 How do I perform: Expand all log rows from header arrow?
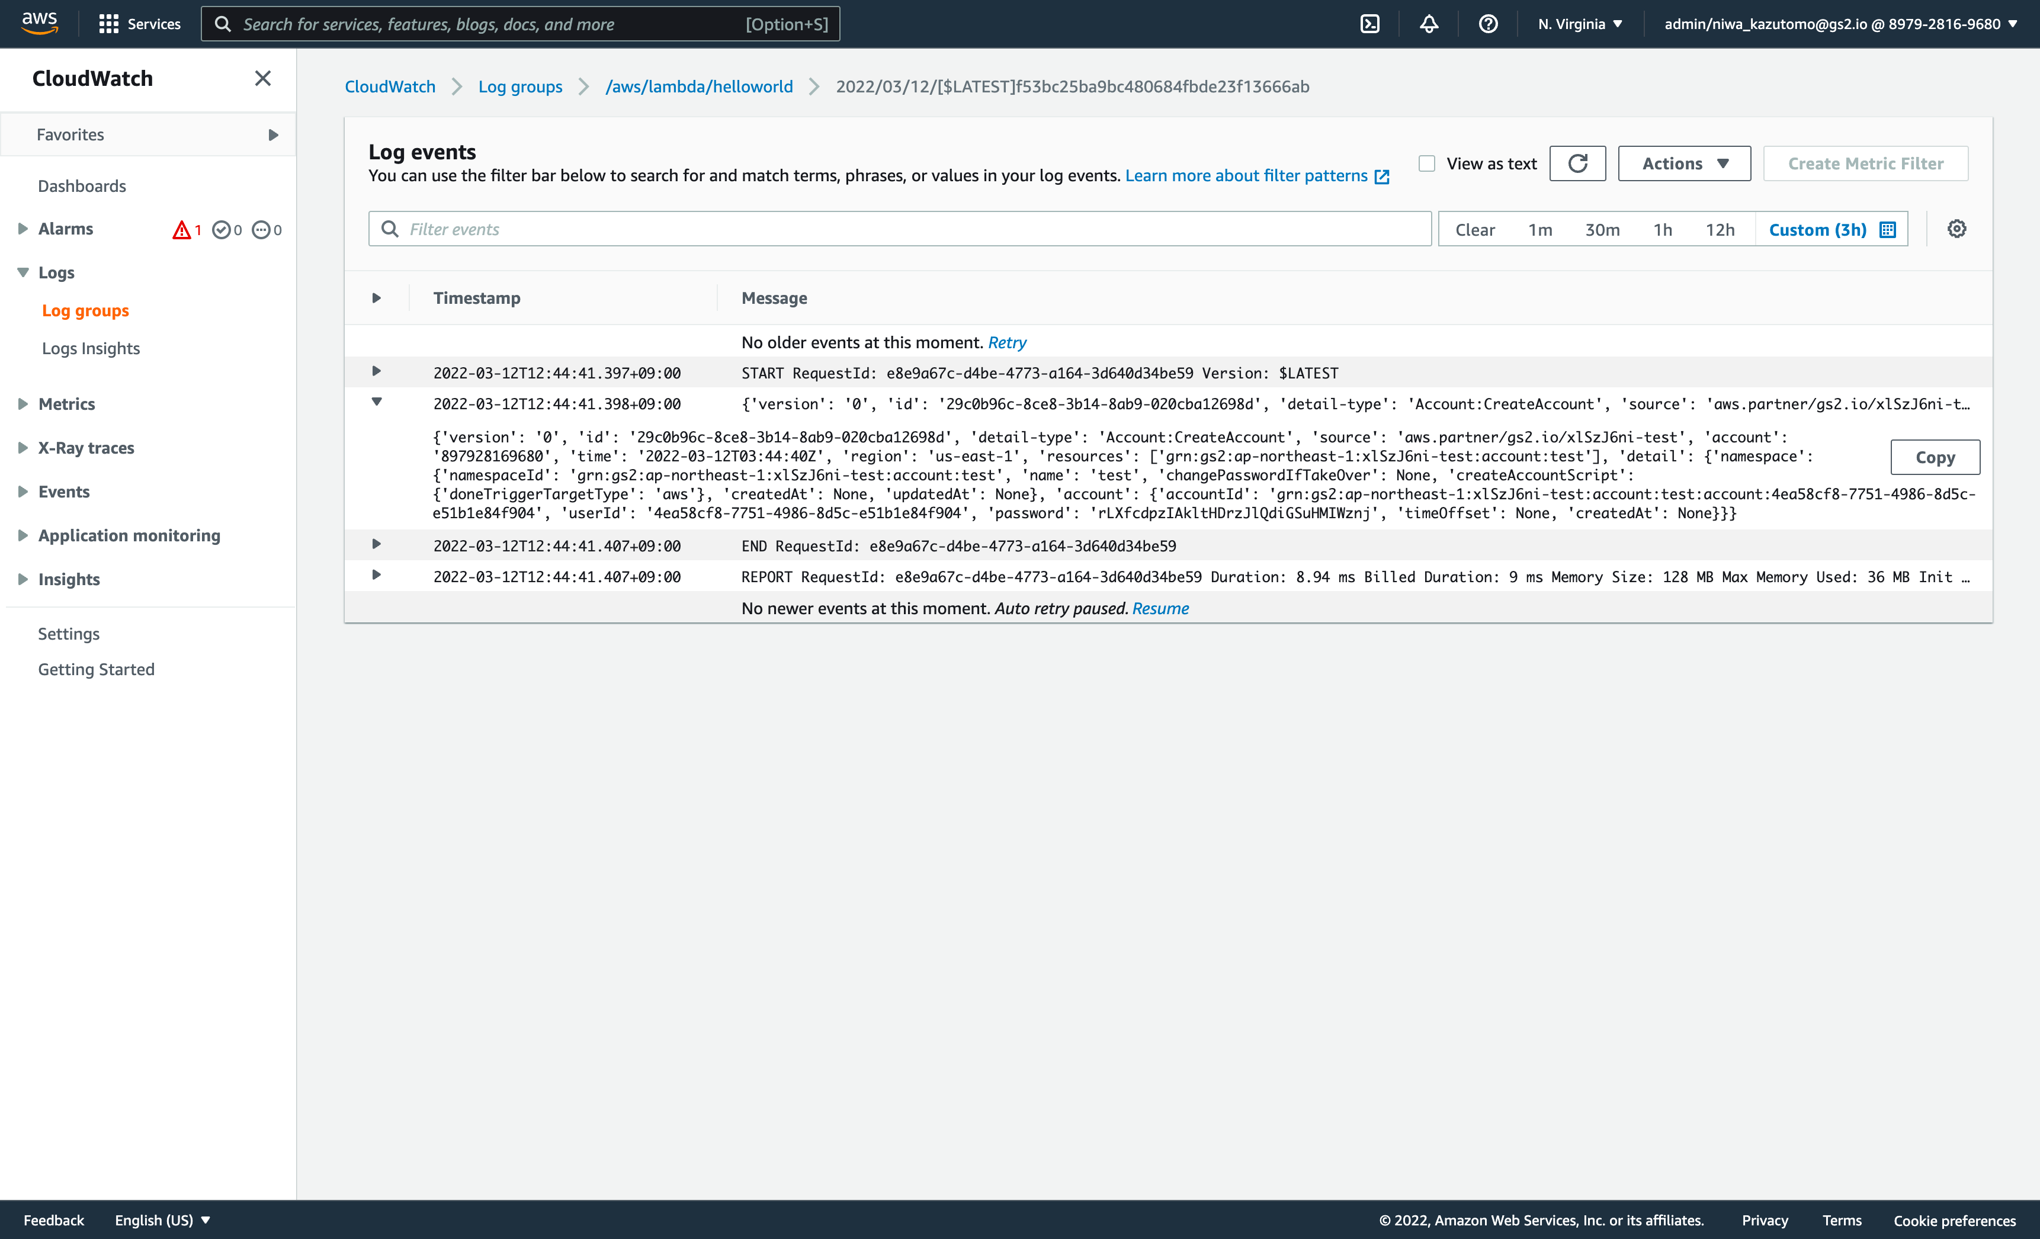point(377,298)
